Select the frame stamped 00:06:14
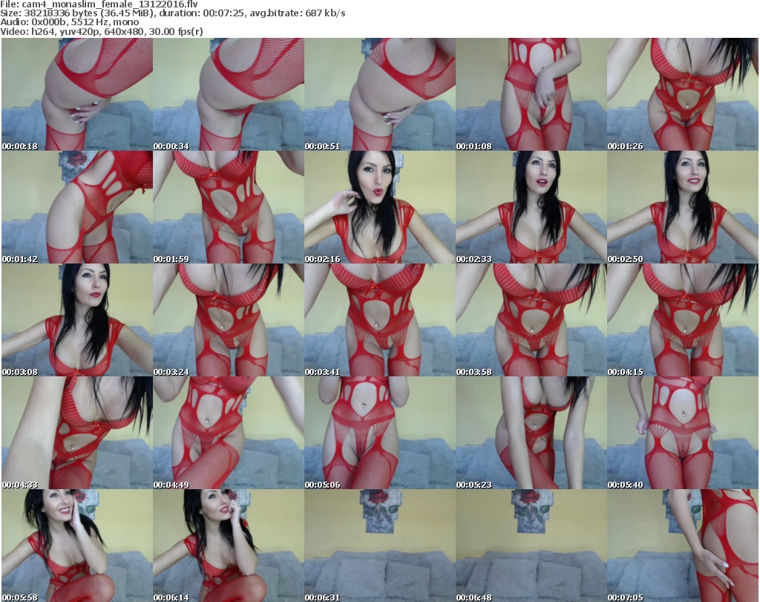 (x=229, y=546)
